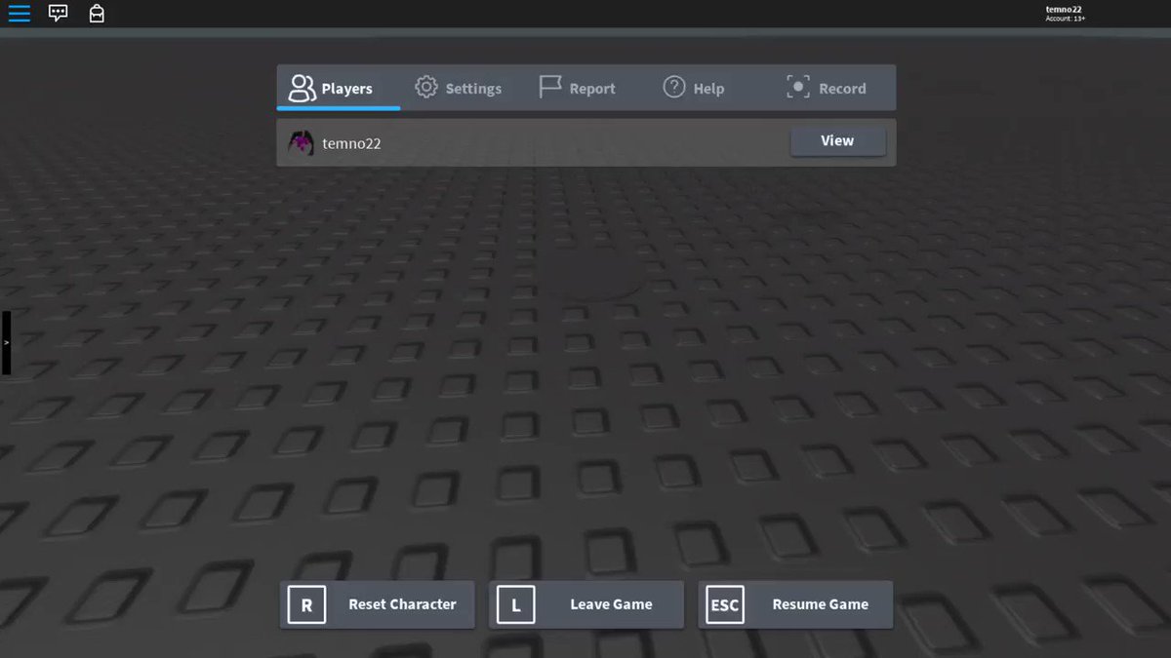Open the Roblox hamburger menu icon
Screen dimensions: 1171x658
19,14
